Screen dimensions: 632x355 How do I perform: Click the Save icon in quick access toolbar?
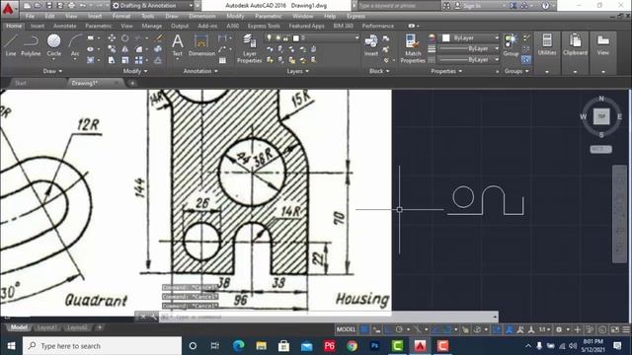coord(49,6)
